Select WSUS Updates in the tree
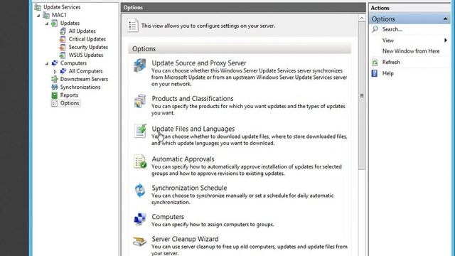The height and width of the screenshot is (256, 455). click(85, 55)
